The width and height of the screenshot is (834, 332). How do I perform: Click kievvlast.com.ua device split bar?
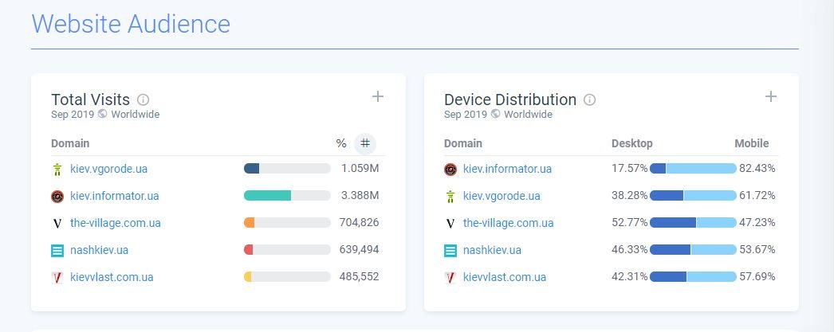pyautogui.click(x=693, y=277)
